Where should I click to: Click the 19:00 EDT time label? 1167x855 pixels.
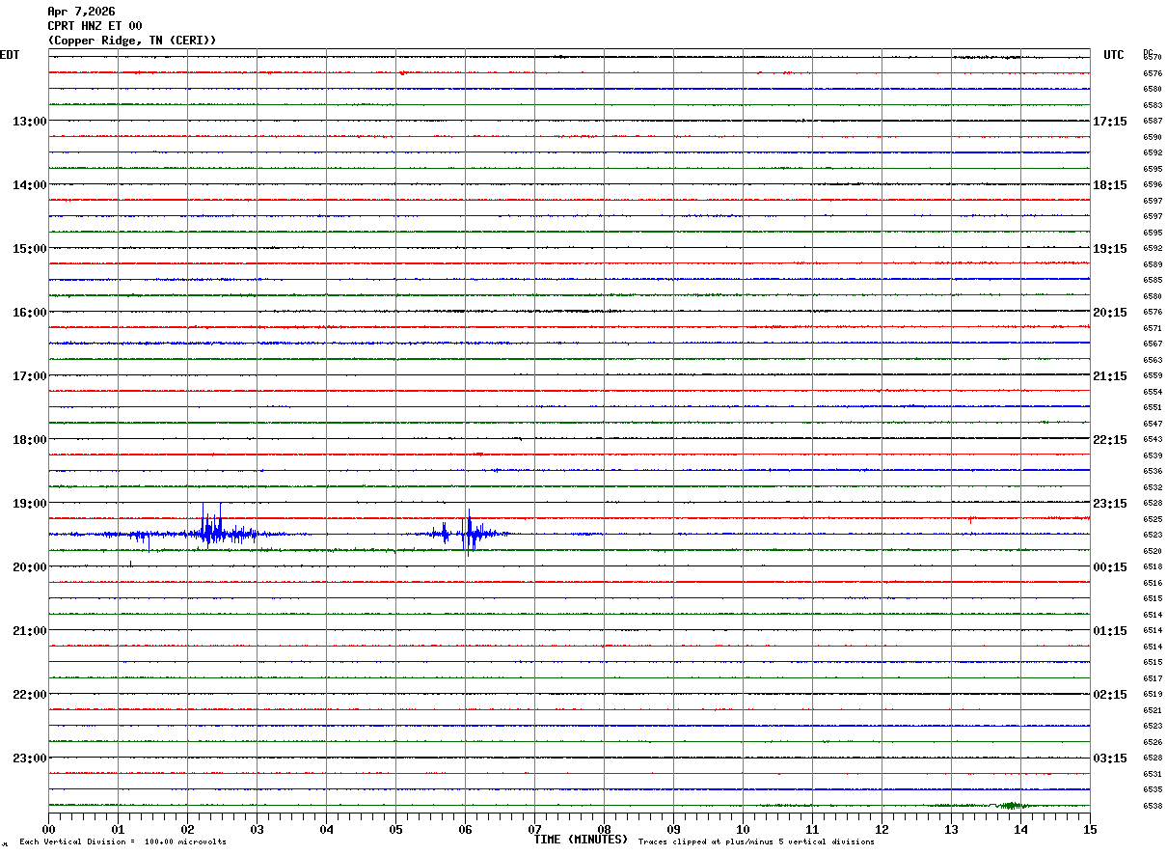click(x=30, y=504)
